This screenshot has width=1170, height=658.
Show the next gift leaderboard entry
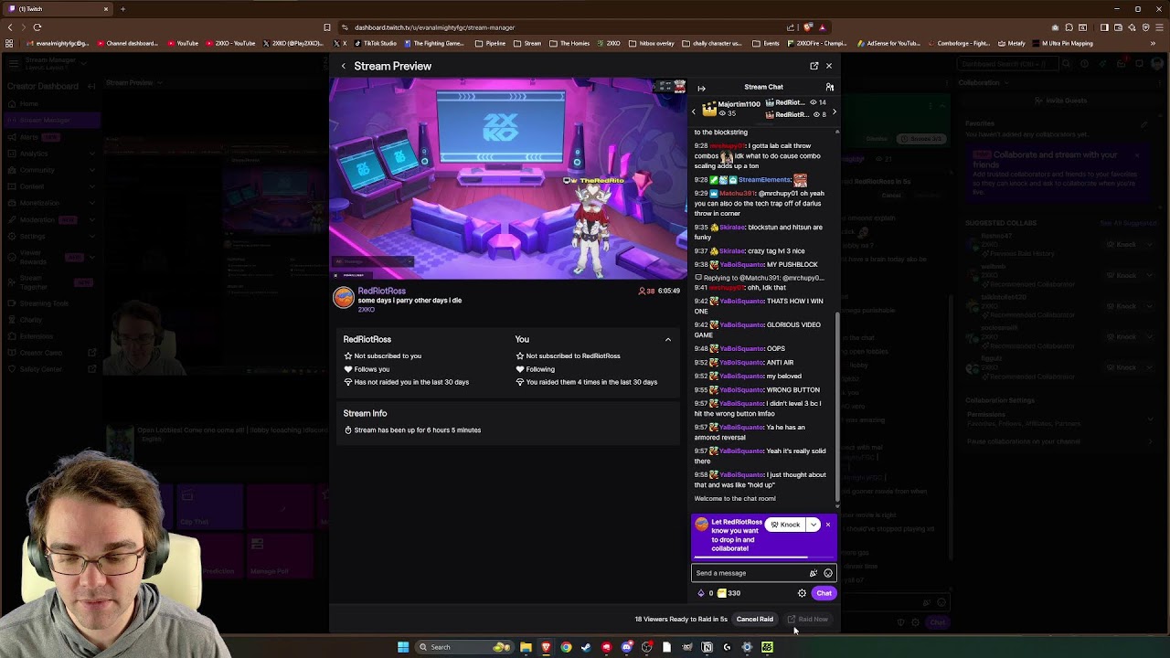point(834,111)
